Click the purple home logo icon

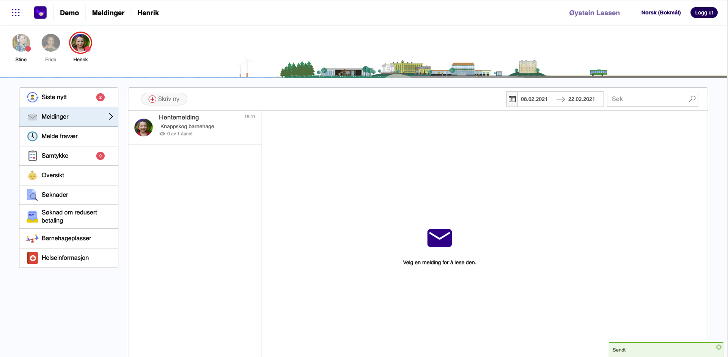(40, 13)
